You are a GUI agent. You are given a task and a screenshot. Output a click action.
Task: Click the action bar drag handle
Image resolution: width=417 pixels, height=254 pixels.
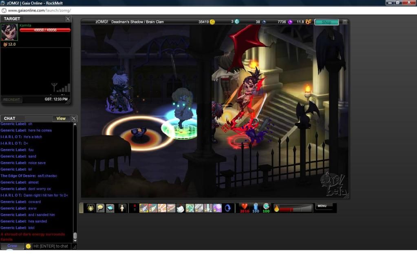pyautogui.click(x=82, y=208)
